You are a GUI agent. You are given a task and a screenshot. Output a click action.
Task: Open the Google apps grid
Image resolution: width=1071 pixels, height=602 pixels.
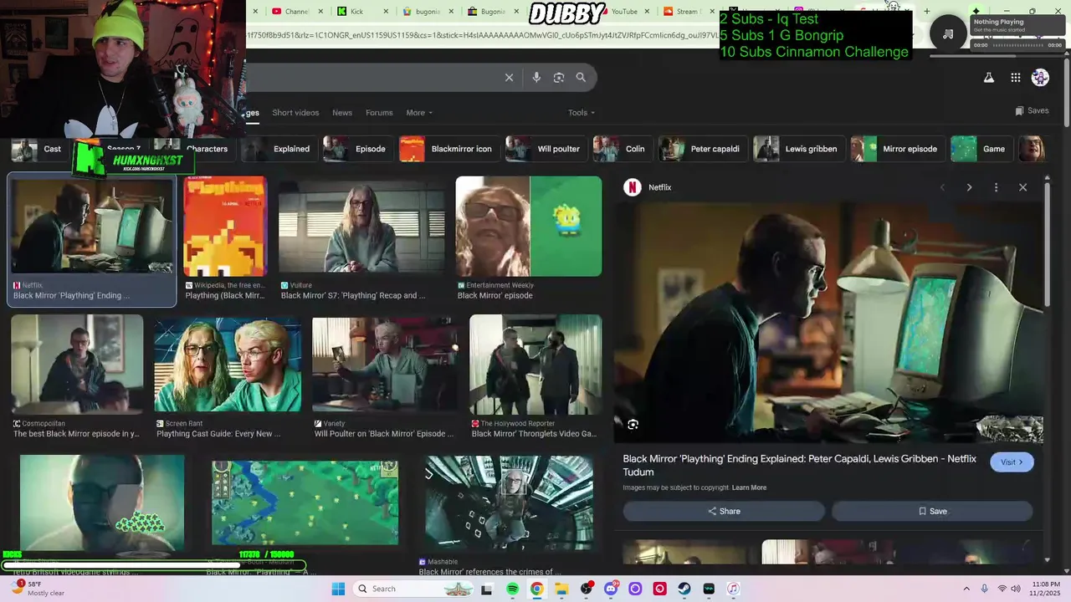pyautogui.click(x=1015, y=78)
